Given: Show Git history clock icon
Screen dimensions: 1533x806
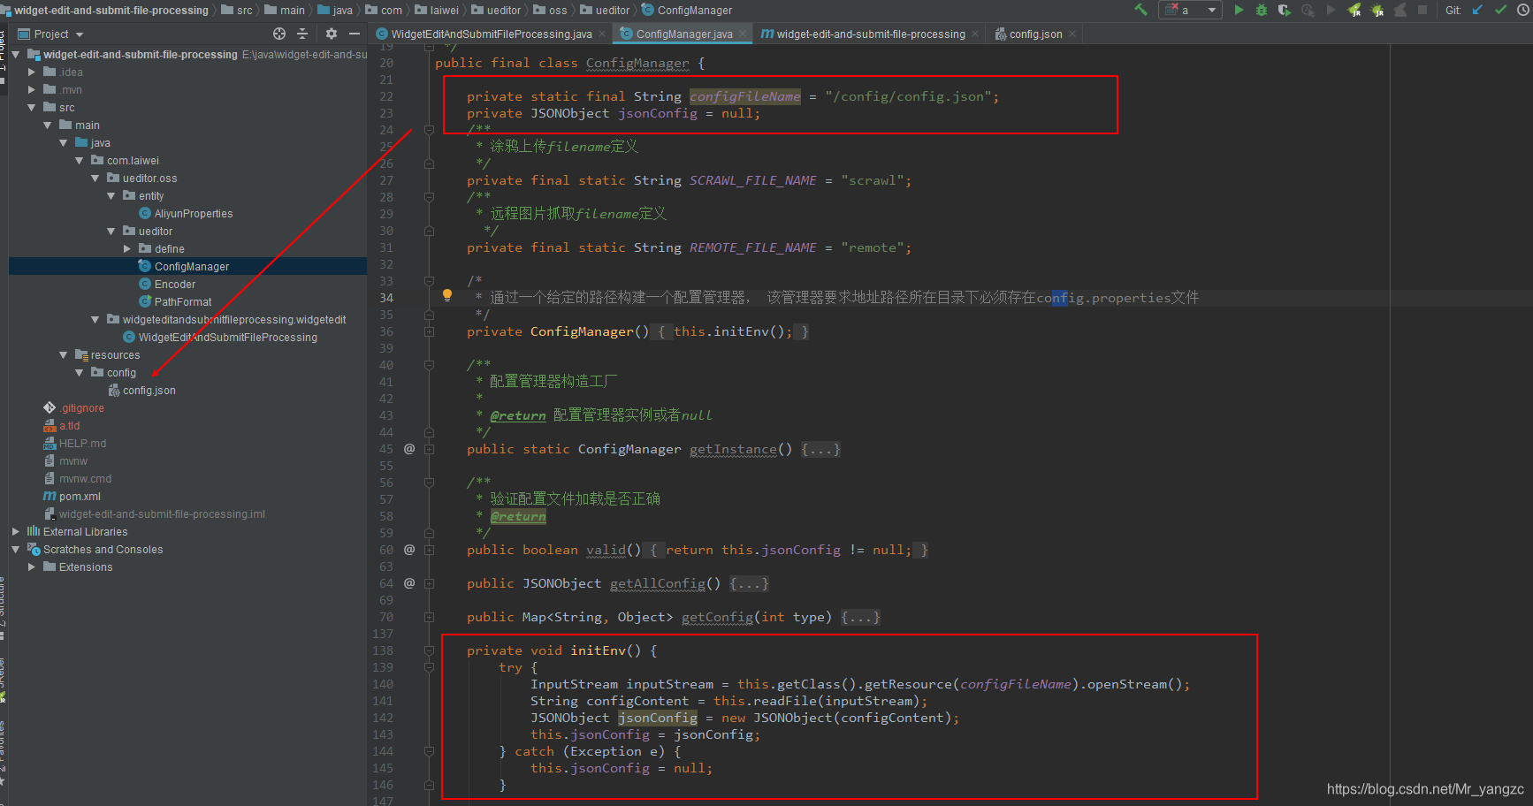Looking at the screenshot, I should coord(1523,10).
